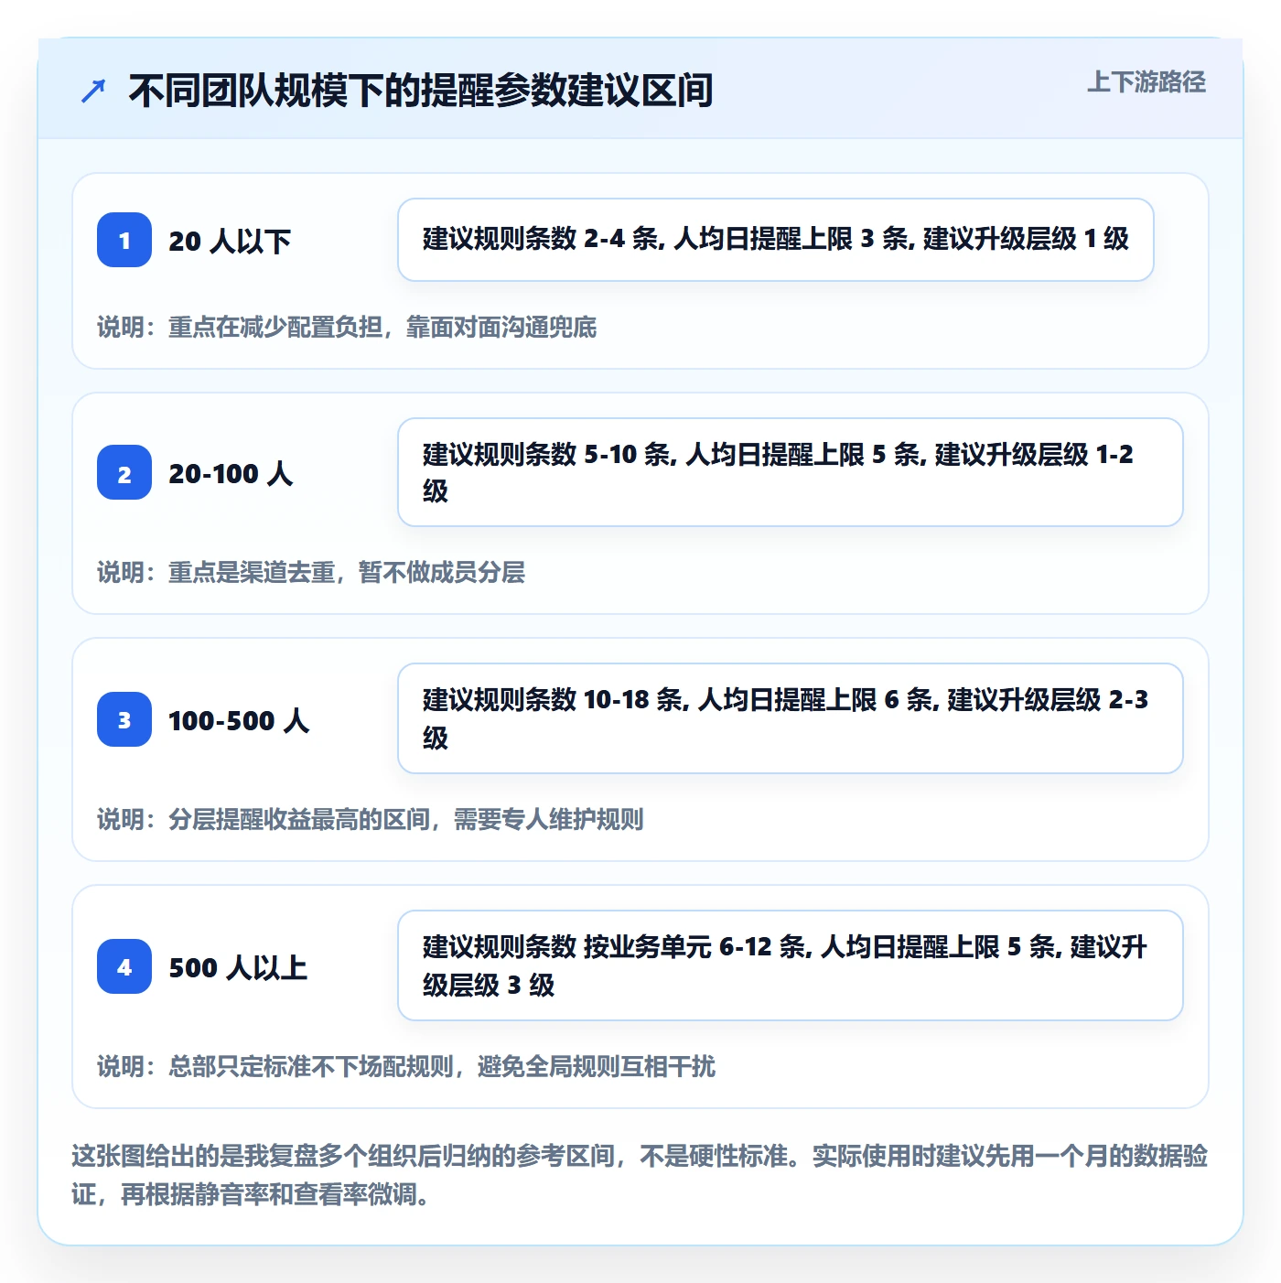Select the title 不同团队规模下的提醒参数建议区间
Image resolution: width=1281 pixels, height=1283 pixels.
(x=421, y=91)
